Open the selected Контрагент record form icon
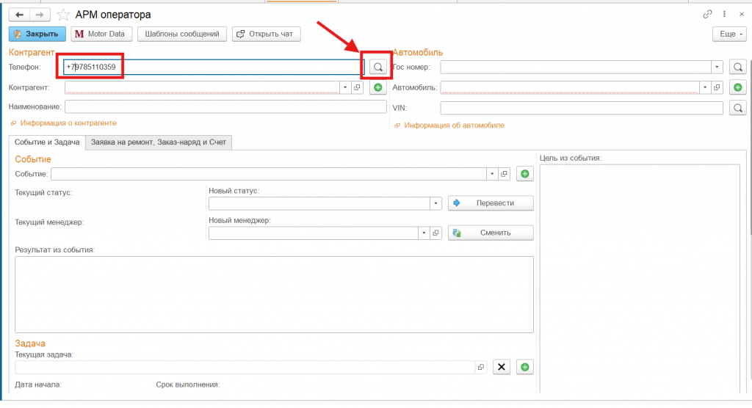The image size is (752, 408). tap(358, 87)
